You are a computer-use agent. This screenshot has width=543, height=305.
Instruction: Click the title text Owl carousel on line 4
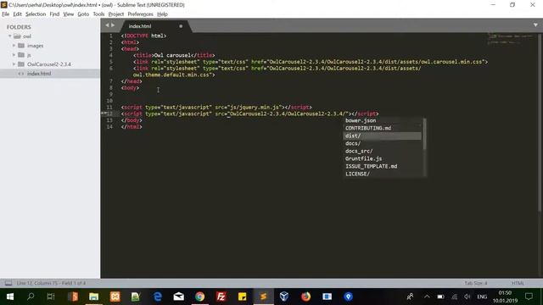click(x=172, y=55)
